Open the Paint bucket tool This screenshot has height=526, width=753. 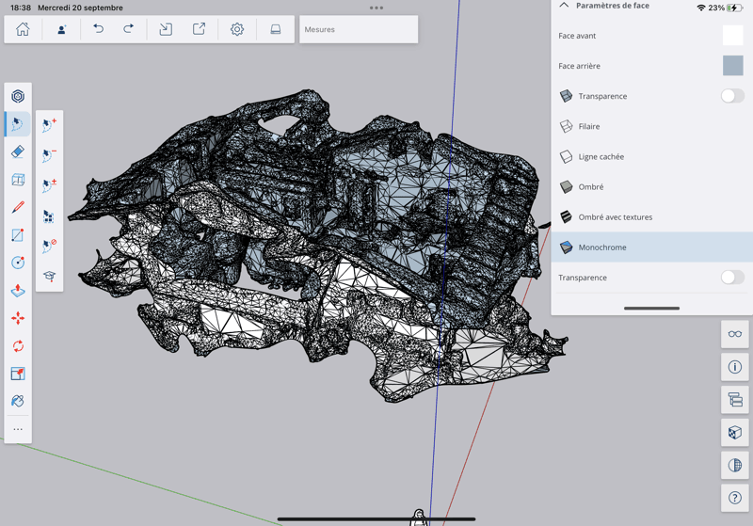coord(18,401)
